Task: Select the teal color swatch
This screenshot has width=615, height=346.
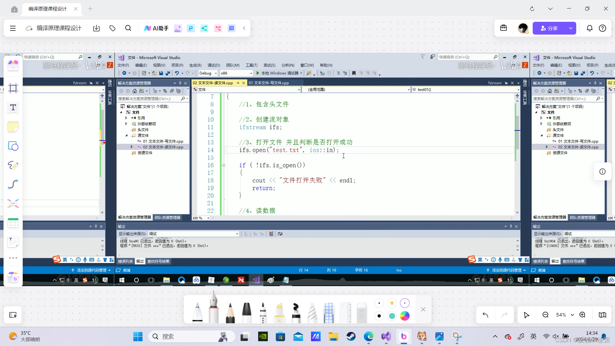Action: (x=392, y=316)
